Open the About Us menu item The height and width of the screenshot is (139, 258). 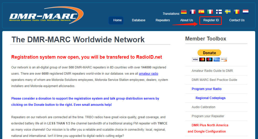click(x=187, y=20)
